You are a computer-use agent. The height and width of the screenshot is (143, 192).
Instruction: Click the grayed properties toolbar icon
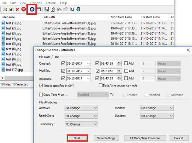click(65, 9)
